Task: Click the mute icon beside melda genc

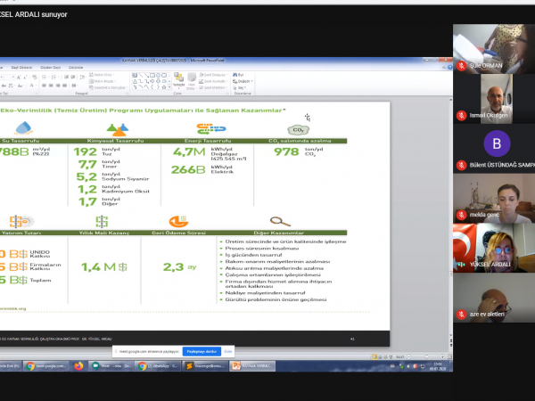Action: click(460, 215)
